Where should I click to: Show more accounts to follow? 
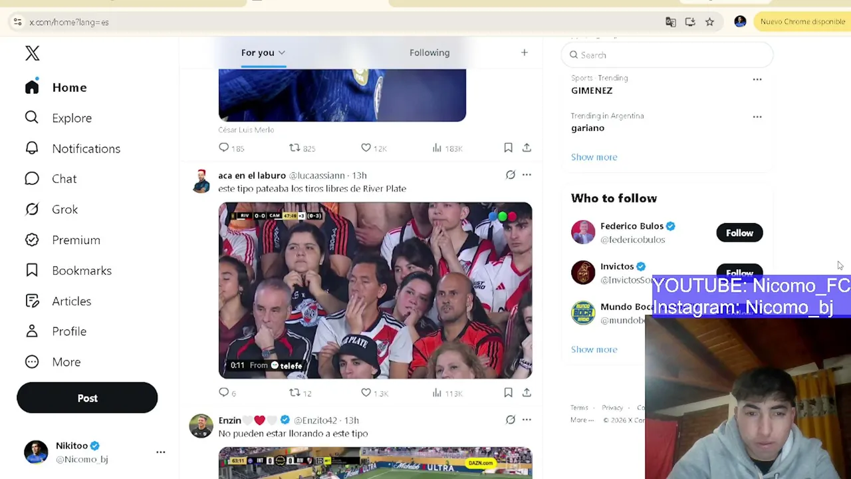coord(594,349)
